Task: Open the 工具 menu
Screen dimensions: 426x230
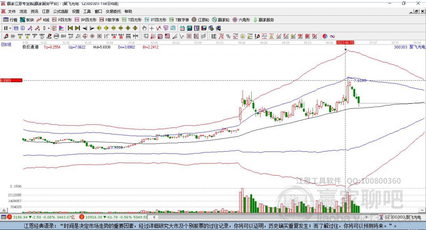Action: [87, 11]
